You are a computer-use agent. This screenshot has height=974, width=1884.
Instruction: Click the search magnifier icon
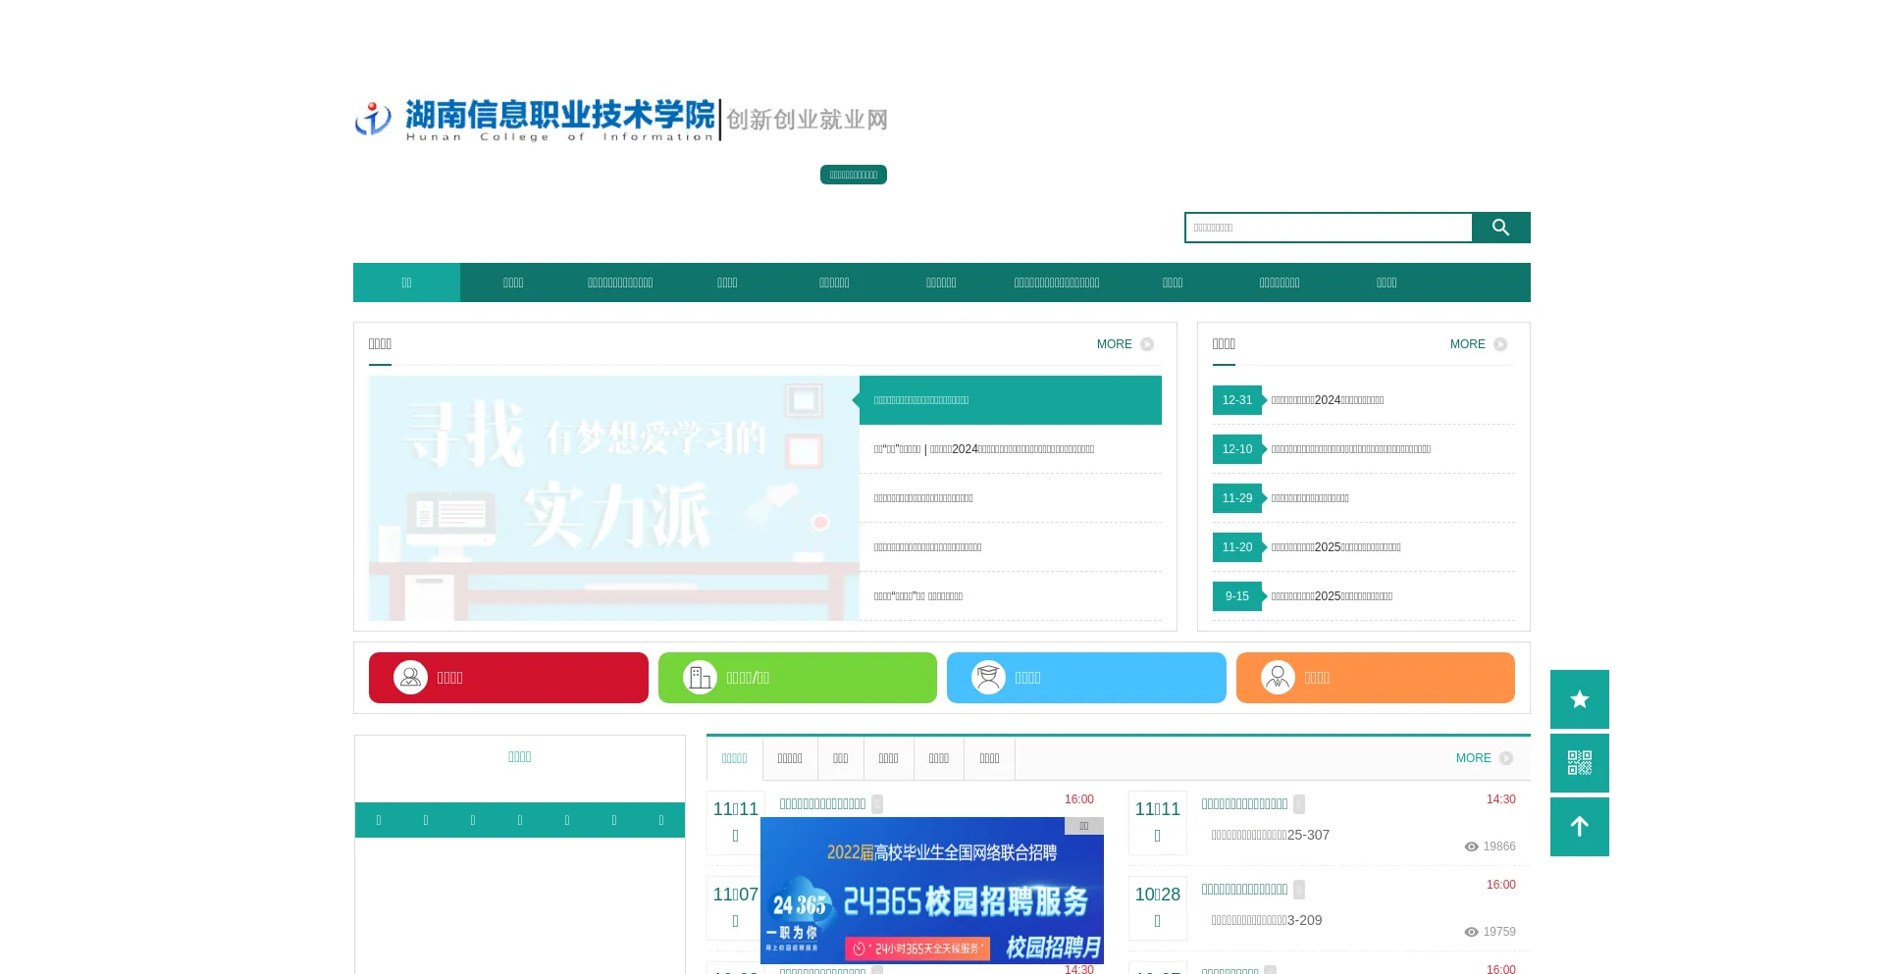[x=1500, y=227]
